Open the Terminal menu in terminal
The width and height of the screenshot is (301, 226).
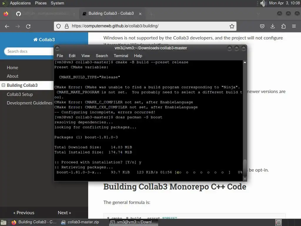[121, 56]
